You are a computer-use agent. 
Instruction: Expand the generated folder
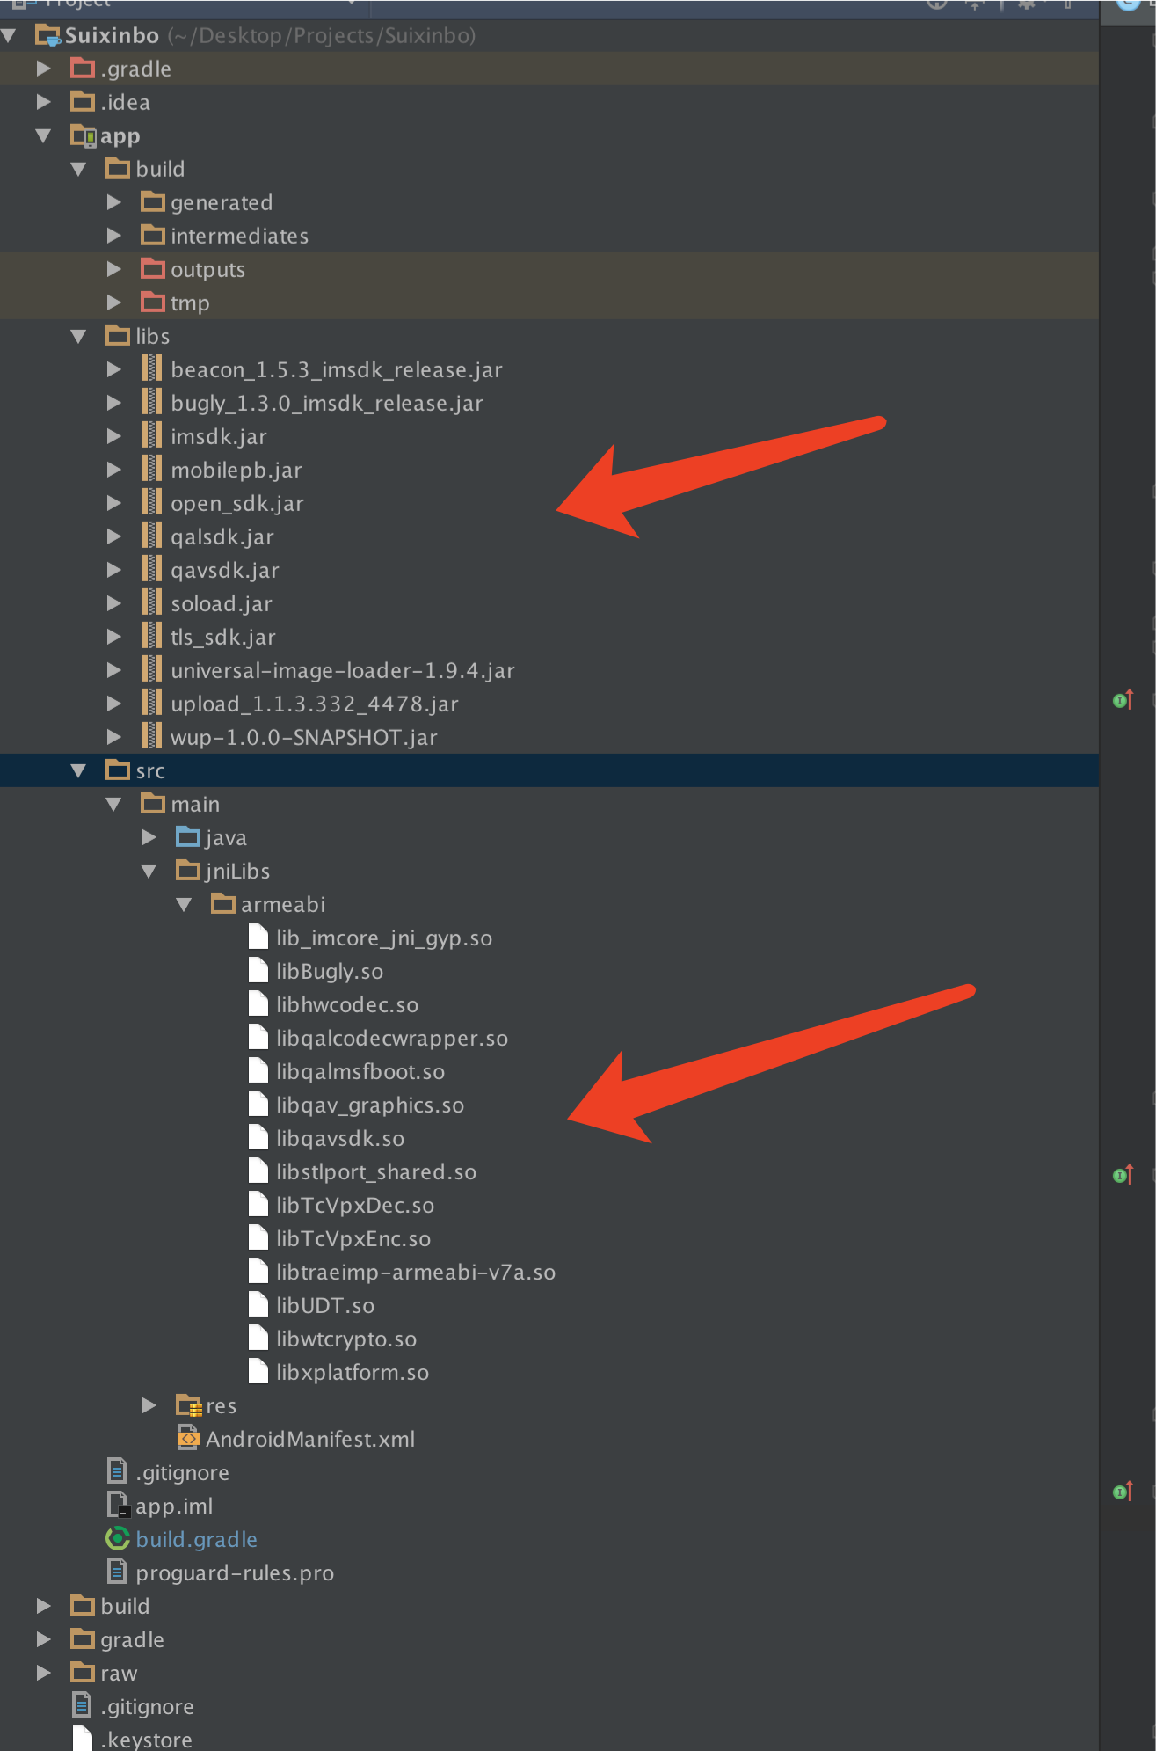coord(113,202)
